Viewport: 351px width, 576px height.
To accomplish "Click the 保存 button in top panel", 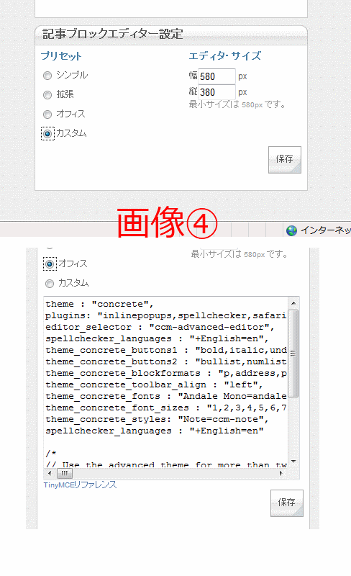I will (x=285, y=159).
